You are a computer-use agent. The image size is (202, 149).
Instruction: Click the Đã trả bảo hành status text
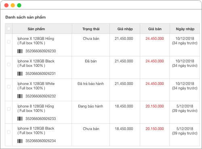[x=90, y=84]
